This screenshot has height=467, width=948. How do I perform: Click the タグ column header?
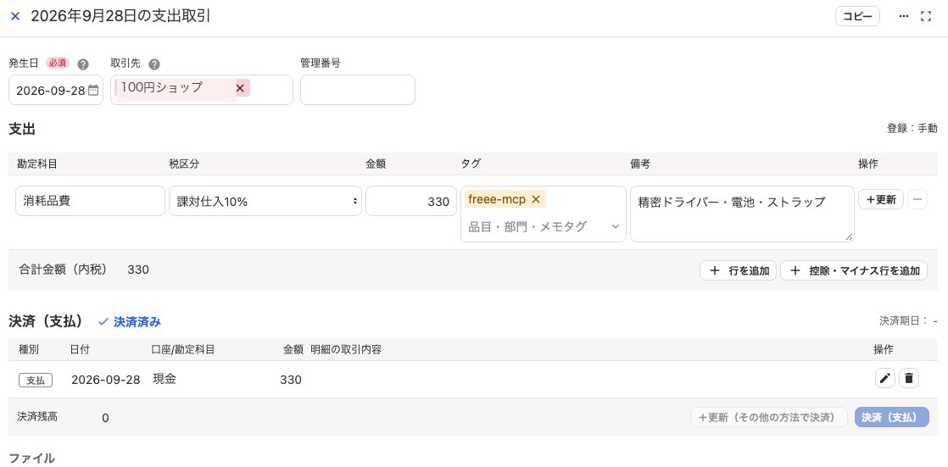tap(471, 164)
